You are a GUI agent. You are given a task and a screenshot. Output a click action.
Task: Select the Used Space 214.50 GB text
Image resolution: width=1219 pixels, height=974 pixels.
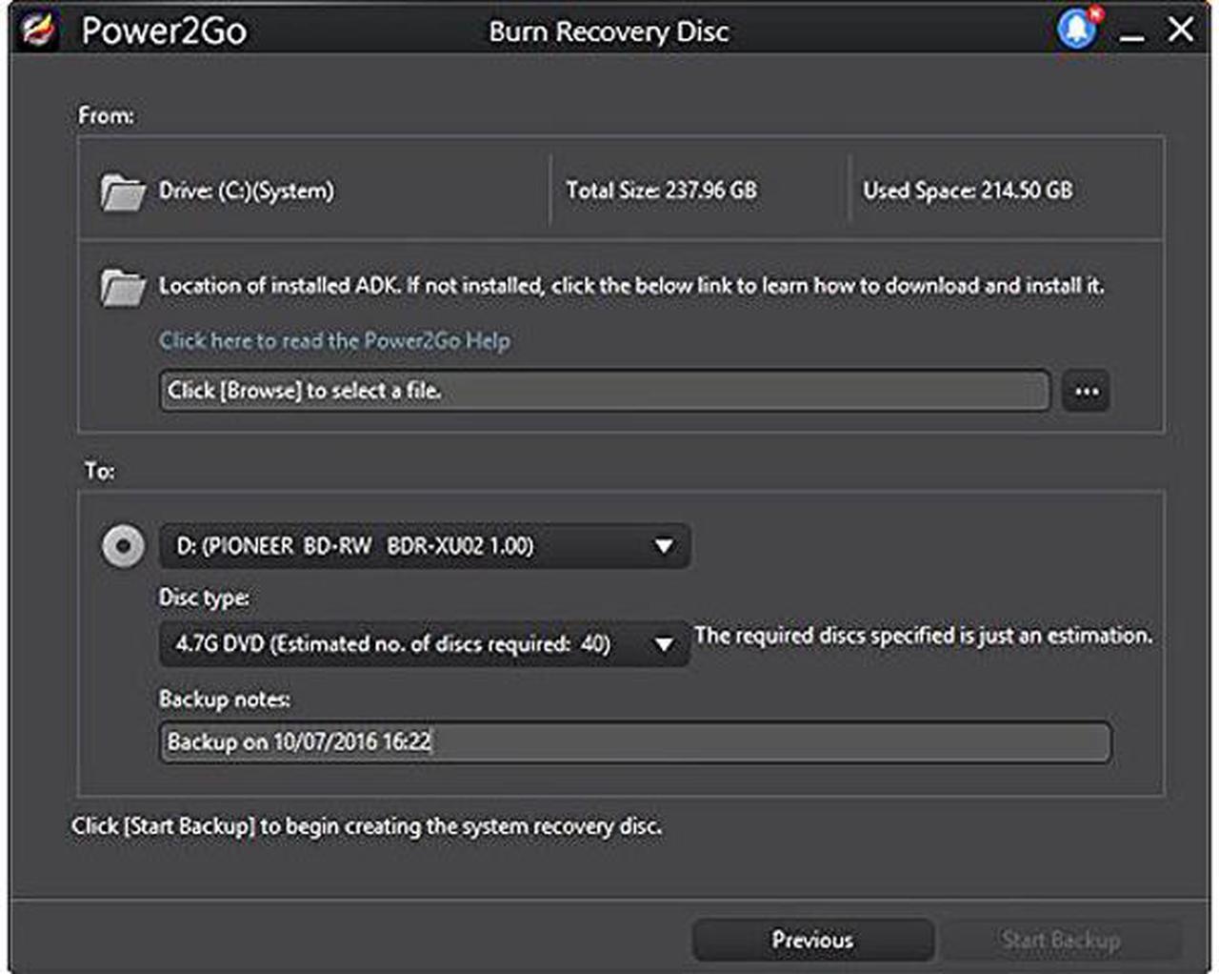pyautogui.click(x=968, y=191)
